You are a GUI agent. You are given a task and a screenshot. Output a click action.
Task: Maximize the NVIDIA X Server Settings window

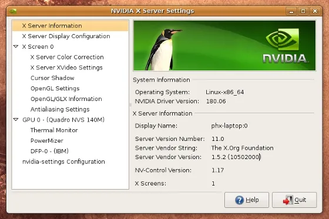point(303,11)
